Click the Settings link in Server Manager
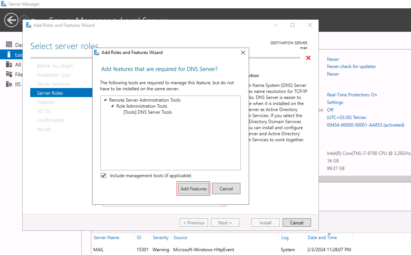The width and height of the screenshot is (411, 255). click(x=335, y=102)
